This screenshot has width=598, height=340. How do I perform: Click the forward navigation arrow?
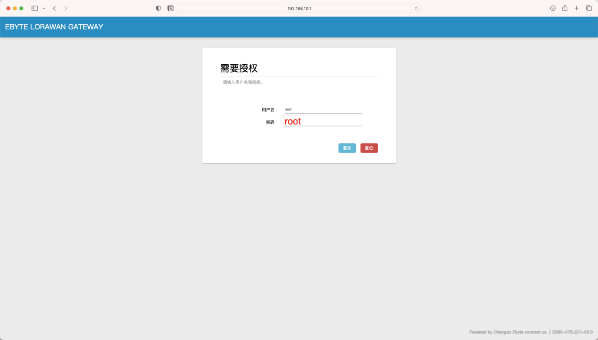pos(66,8)
